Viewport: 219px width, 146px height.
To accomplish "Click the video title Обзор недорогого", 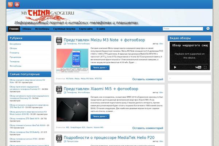I will pos(190,45).
